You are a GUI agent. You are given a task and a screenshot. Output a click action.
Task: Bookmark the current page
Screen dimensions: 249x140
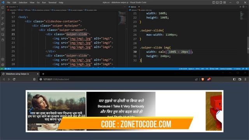34,79
